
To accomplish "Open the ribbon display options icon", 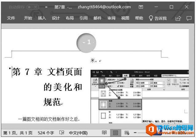I will pyautogui.click(x=141, y=7).
